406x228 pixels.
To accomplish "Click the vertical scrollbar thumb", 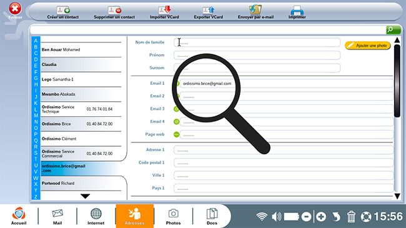I will [397, 81].
